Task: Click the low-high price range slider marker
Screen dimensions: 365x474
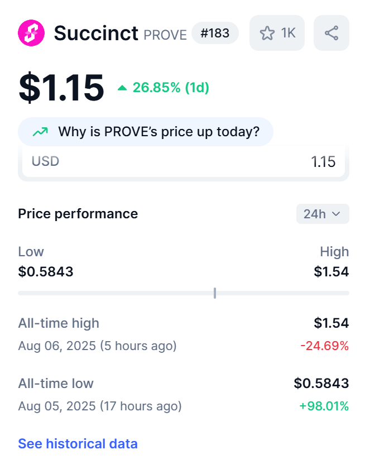Action: click(x=215, y=293)
